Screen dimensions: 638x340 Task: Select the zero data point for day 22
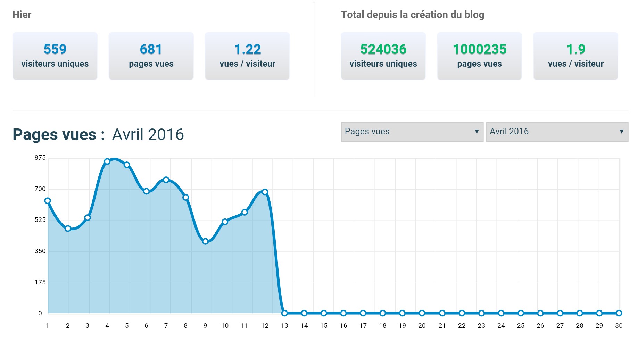462,313
